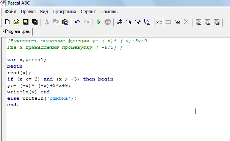Open the Файл menu
This screenshot has width=230, height=141.
coord(10,12)
